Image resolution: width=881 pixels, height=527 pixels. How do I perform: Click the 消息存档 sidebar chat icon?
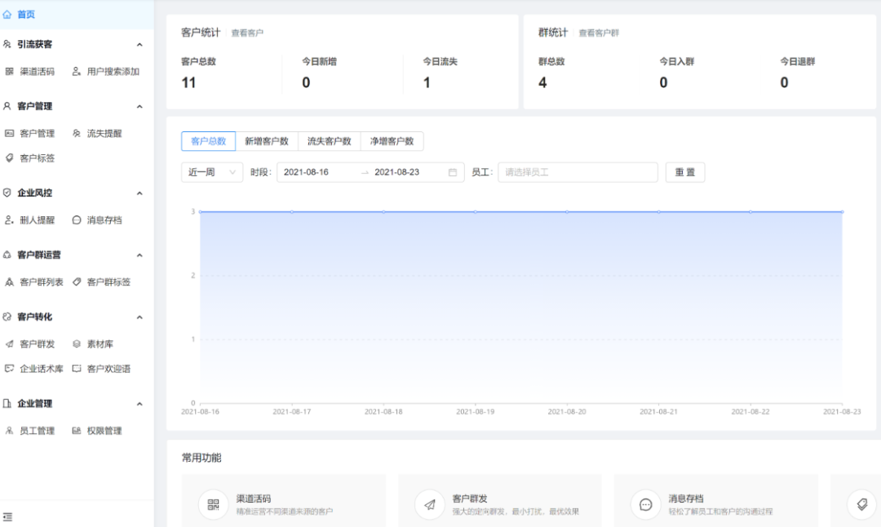(77, 219)
